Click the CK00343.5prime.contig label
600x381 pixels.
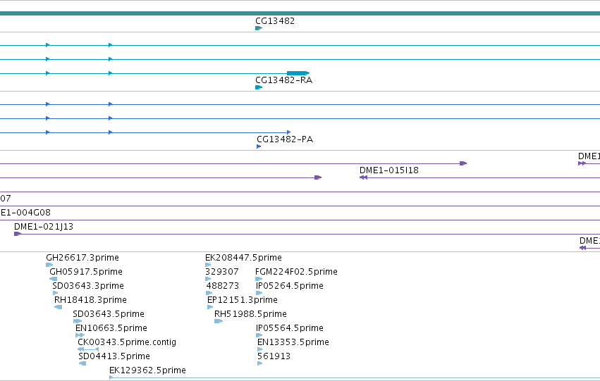127,342
